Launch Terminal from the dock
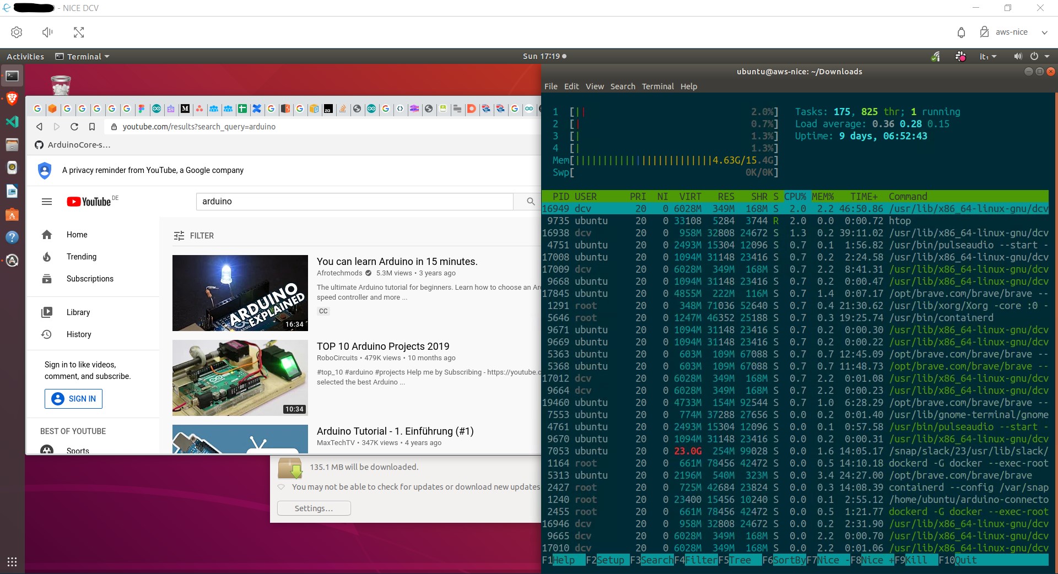Screen dimensions: 1058x574 [x=12, y=76]
